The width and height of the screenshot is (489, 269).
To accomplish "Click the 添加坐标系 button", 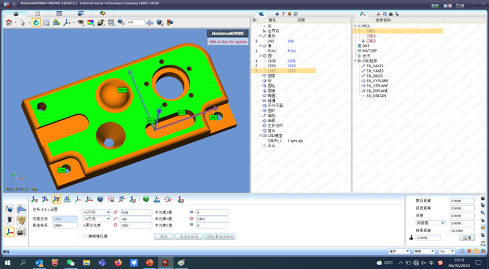I will coord(188,237).
